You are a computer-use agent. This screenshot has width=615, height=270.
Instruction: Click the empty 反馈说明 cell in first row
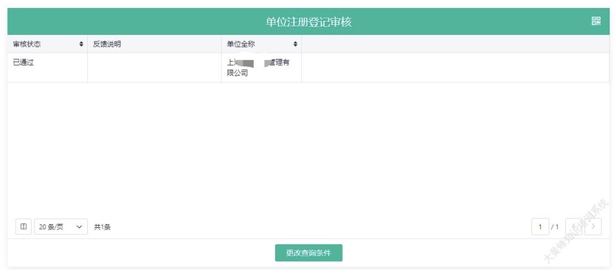[154, 67]
